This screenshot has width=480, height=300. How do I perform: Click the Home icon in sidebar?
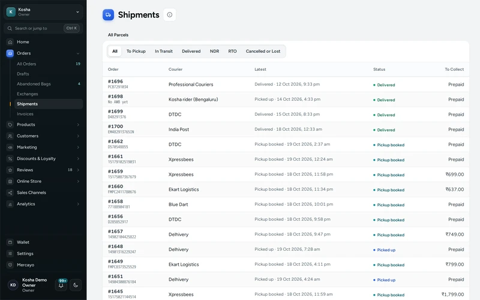pyautogui.click(x=10, y=42)
